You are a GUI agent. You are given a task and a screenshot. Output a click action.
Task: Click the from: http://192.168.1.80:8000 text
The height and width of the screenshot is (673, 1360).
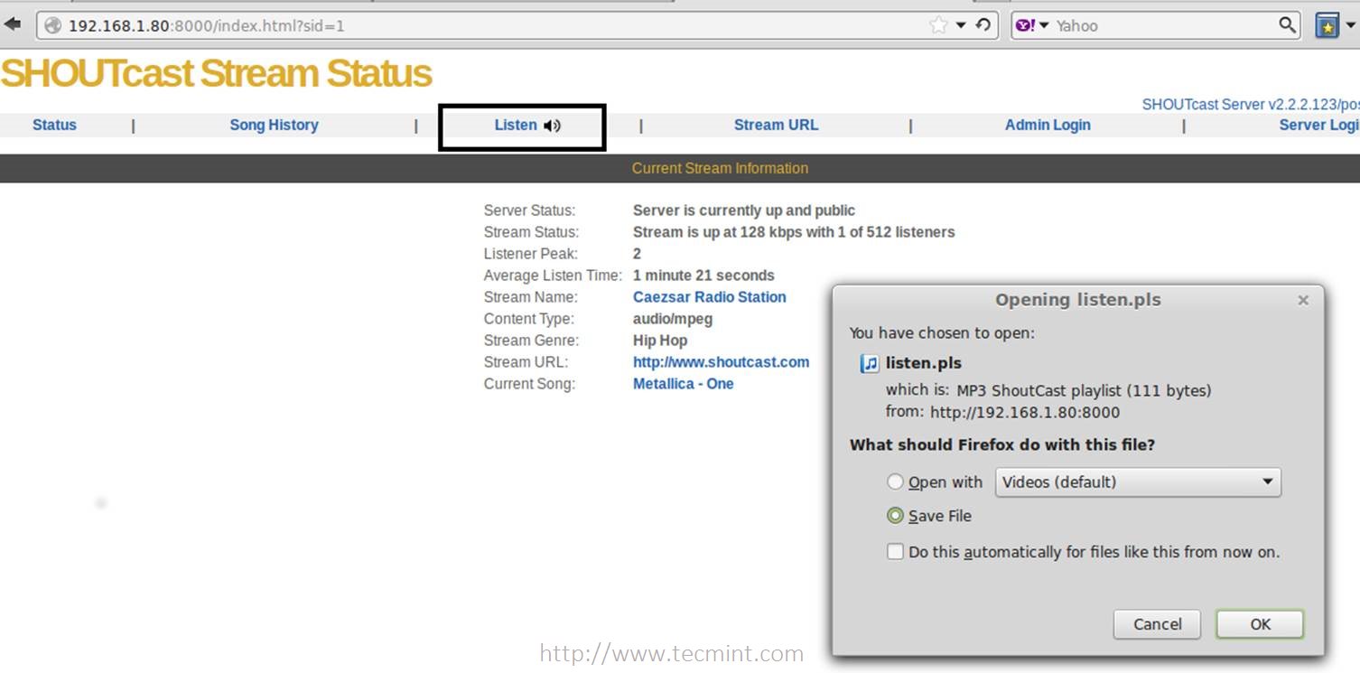click(1002, 413)
